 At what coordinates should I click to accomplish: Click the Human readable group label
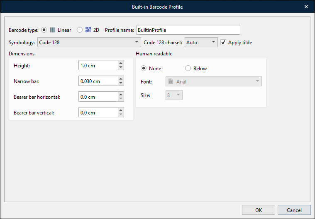[x=154, y=54]
